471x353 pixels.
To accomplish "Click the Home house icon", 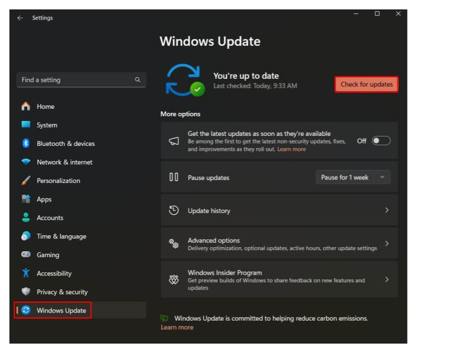I will tap(26, 106).
